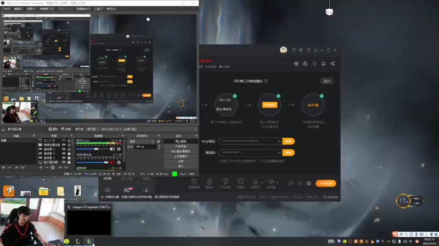The height and width of the screenshot is (246, 439).
Task: Undock the Audio Mixer panel in OBS
Action: coord(123,136)
